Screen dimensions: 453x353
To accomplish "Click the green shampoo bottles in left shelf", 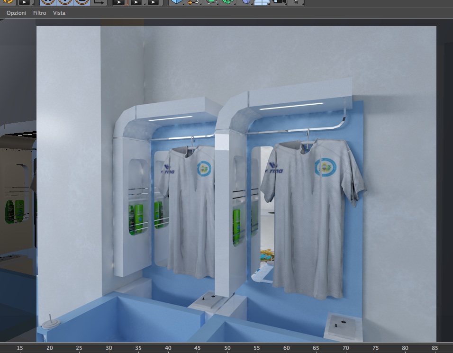I will point(136,219).
